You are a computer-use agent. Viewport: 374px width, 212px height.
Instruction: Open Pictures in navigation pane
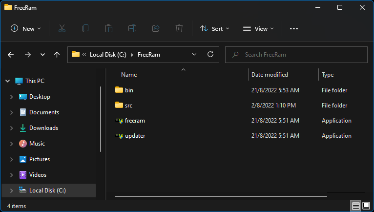coord(40,159)
